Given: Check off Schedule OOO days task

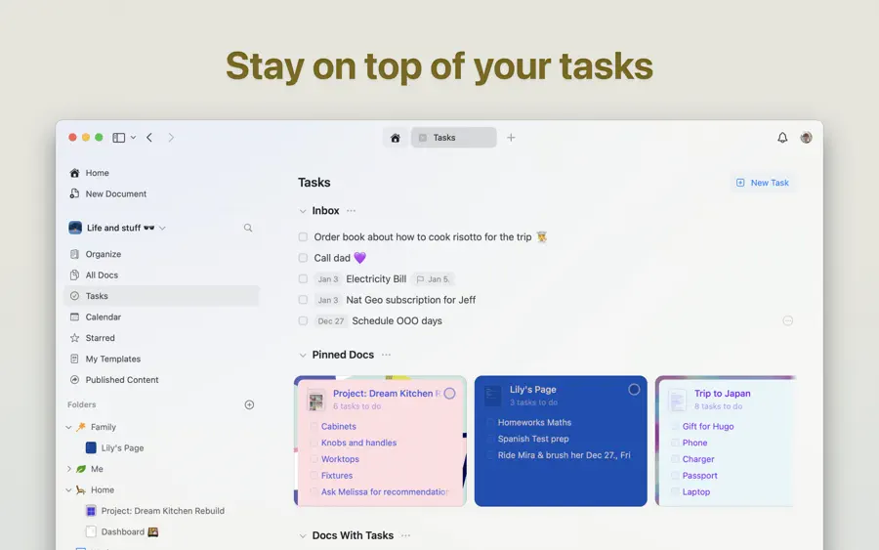Looking at the screenshot, I should coord(303,320).
